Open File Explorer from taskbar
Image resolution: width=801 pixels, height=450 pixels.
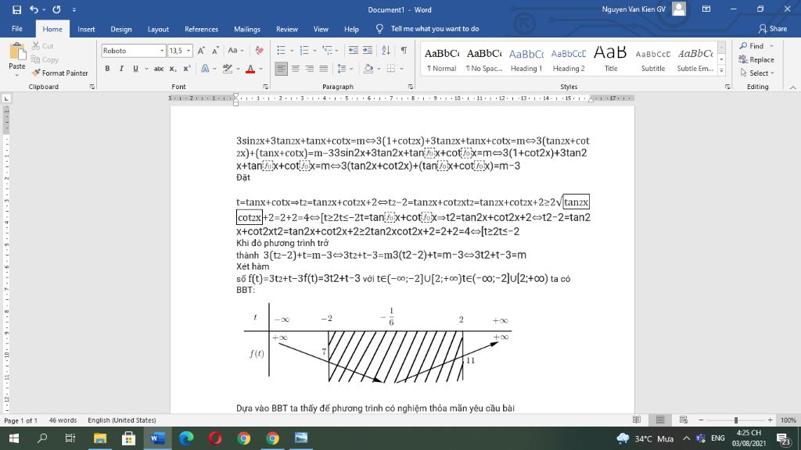100,438
